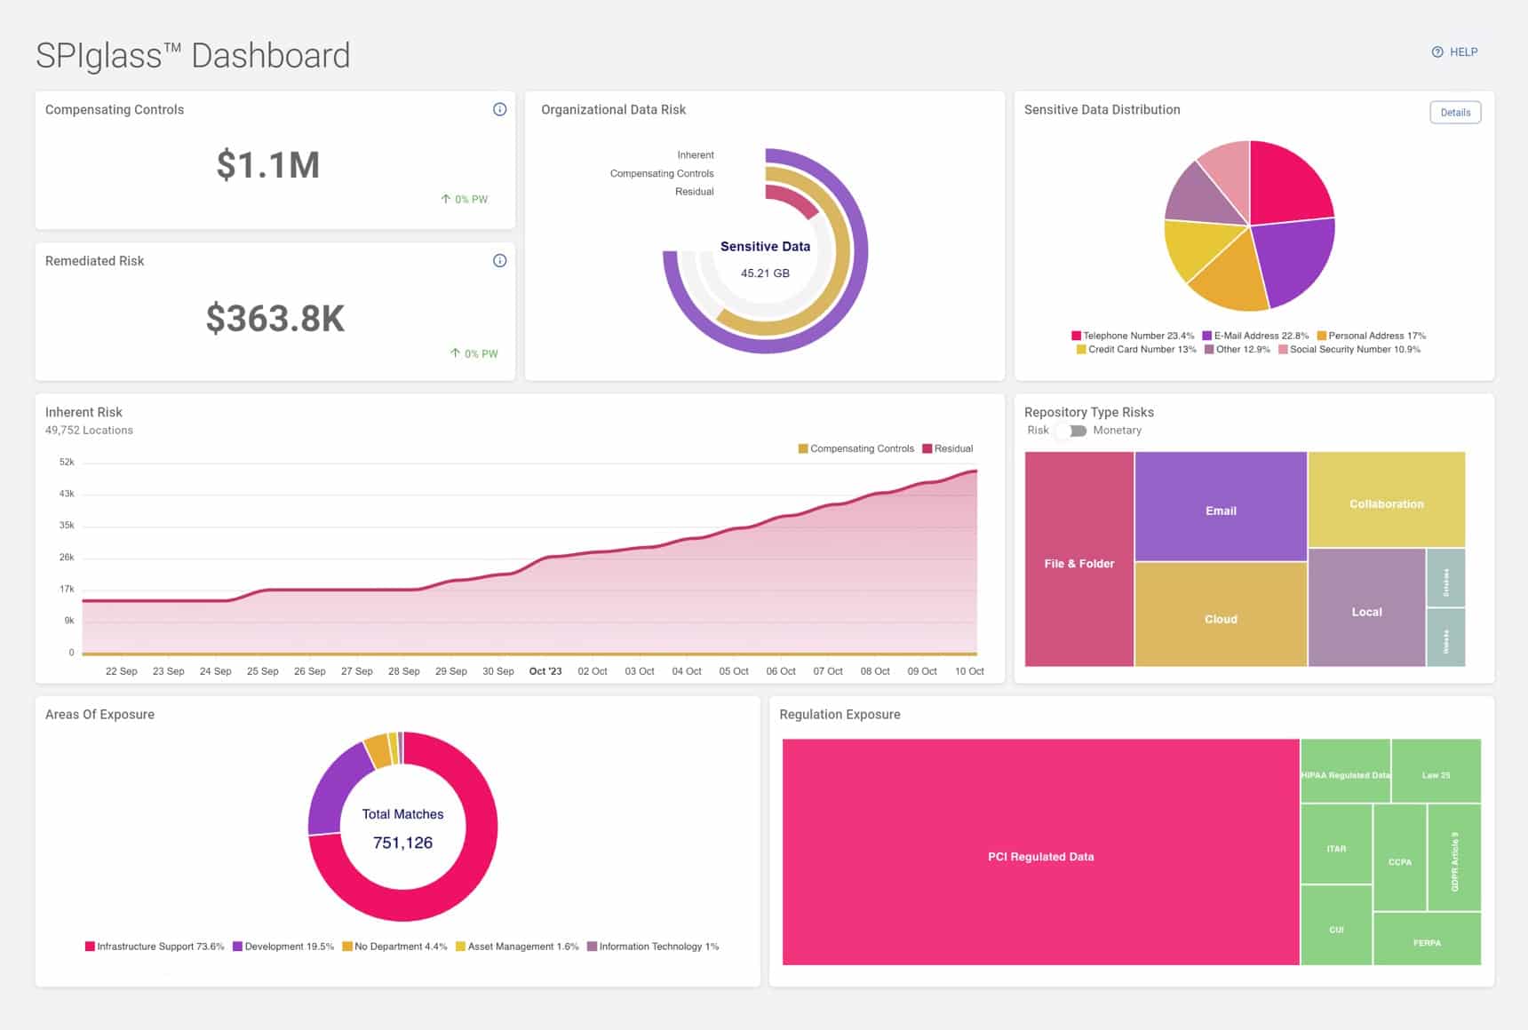Toggle Information Technology 1% legend entry
The height and width of the screenshot is (1030, 1528).
coord(653,947)
